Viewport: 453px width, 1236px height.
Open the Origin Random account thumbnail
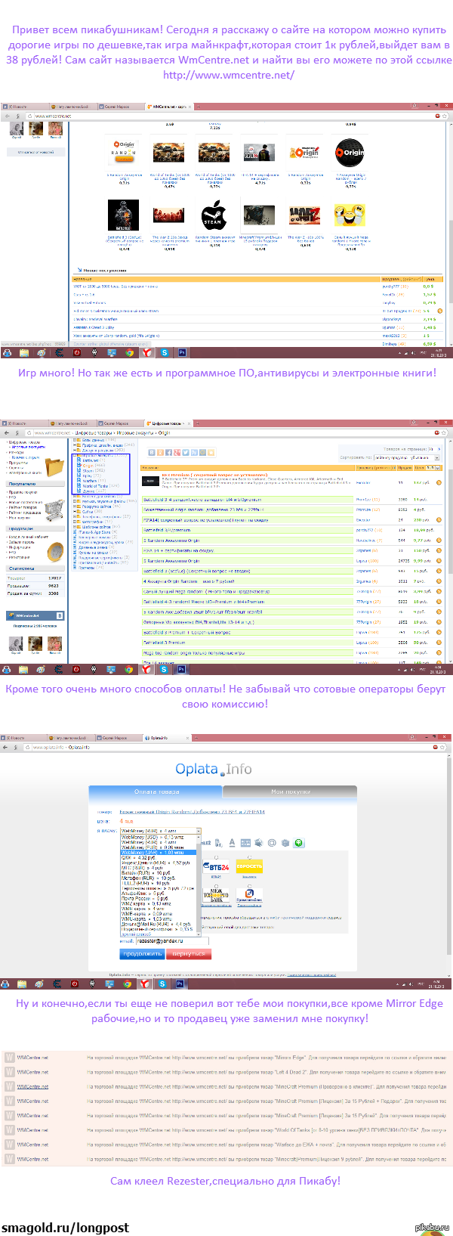125,153
